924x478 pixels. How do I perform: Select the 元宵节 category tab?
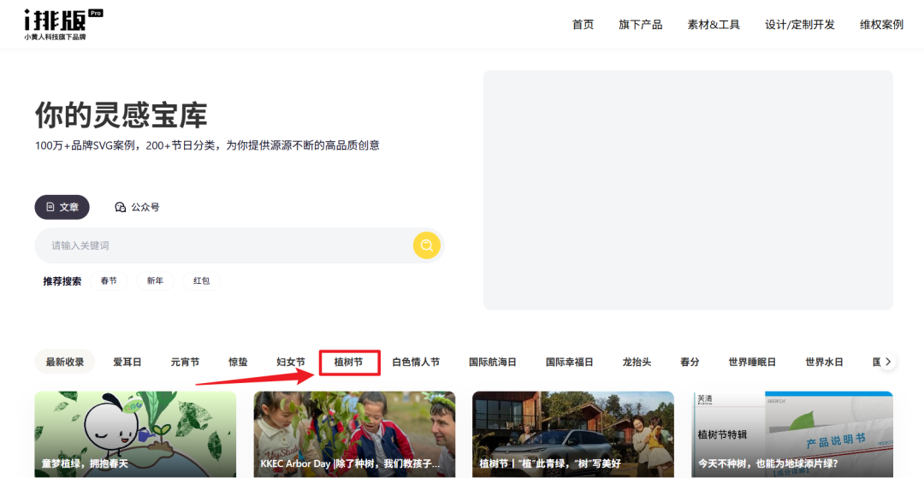[x=185, y=362]
